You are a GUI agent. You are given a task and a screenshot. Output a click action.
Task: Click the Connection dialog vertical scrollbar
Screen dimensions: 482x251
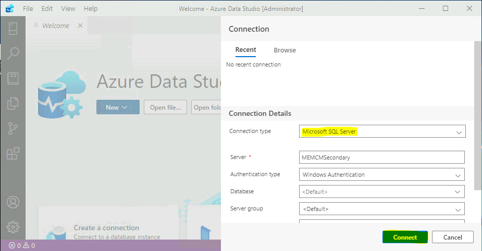[x=478, y=116]
